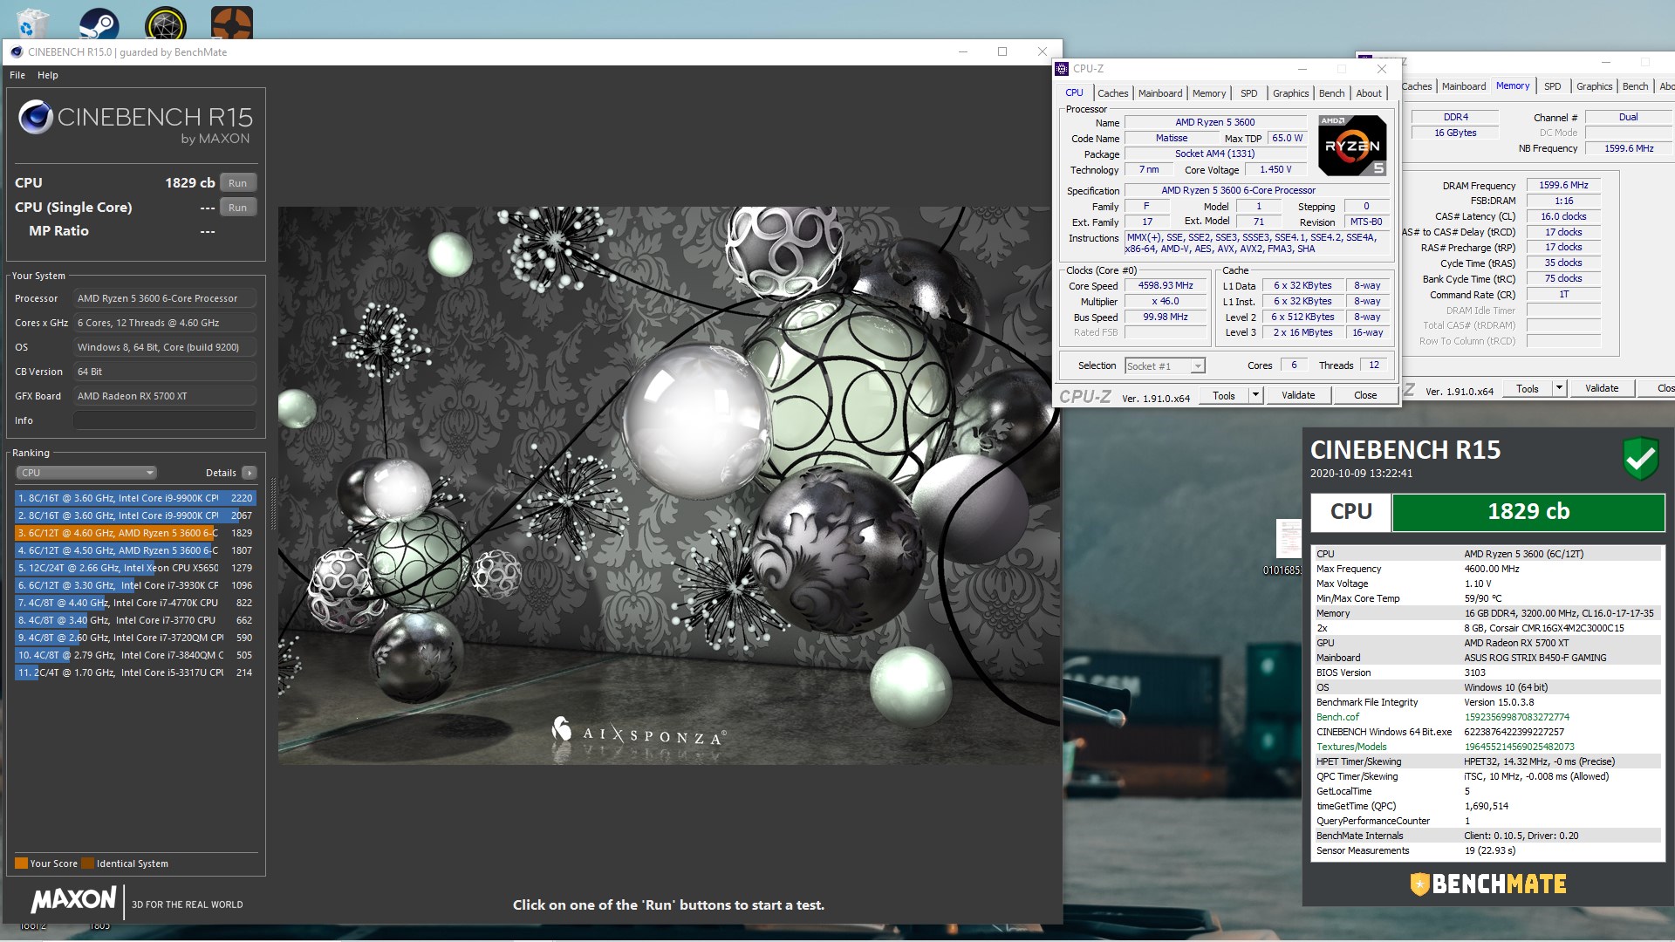Open the Help menu in Cinebench

[x=48, y=75]
